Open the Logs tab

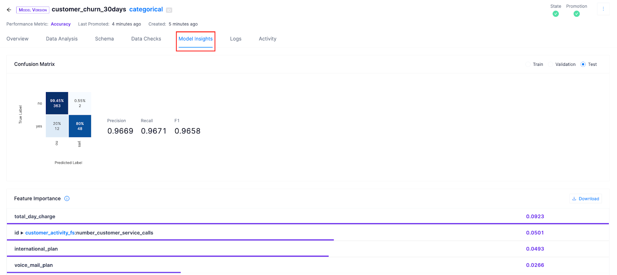click(236, 39)
